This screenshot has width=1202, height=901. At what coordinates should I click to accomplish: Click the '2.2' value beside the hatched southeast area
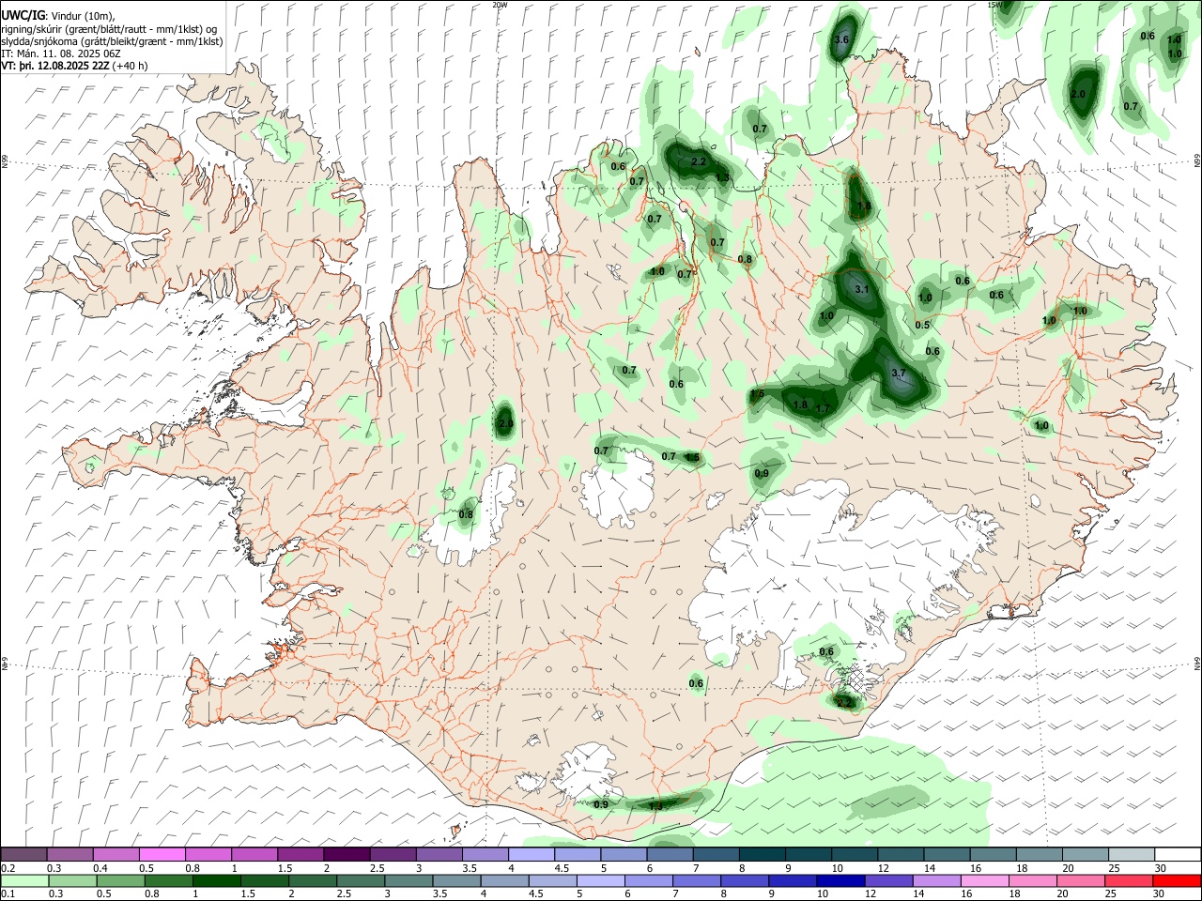843,702
